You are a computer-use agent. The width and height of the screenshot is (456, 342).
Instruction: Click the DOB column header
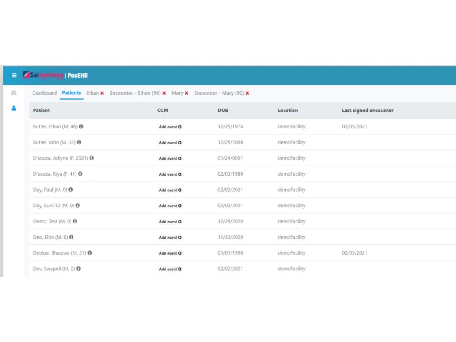point(223,110)
